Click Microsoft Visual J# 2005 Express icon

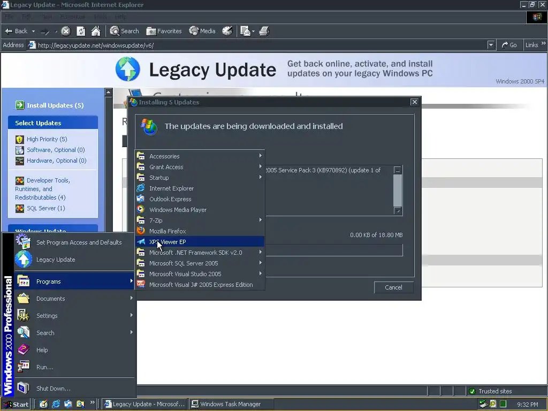pos(141,284)
